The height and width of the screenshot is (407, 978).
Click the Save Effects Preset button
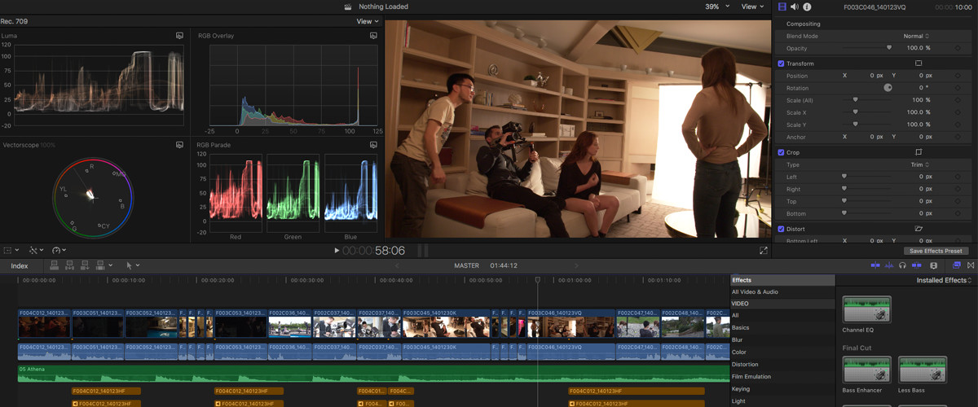pyautogui.click(x=936, y=251)
